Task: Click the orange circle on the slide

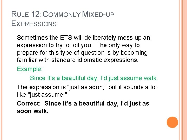Action: pyautogui.click(x=172, y=122)
